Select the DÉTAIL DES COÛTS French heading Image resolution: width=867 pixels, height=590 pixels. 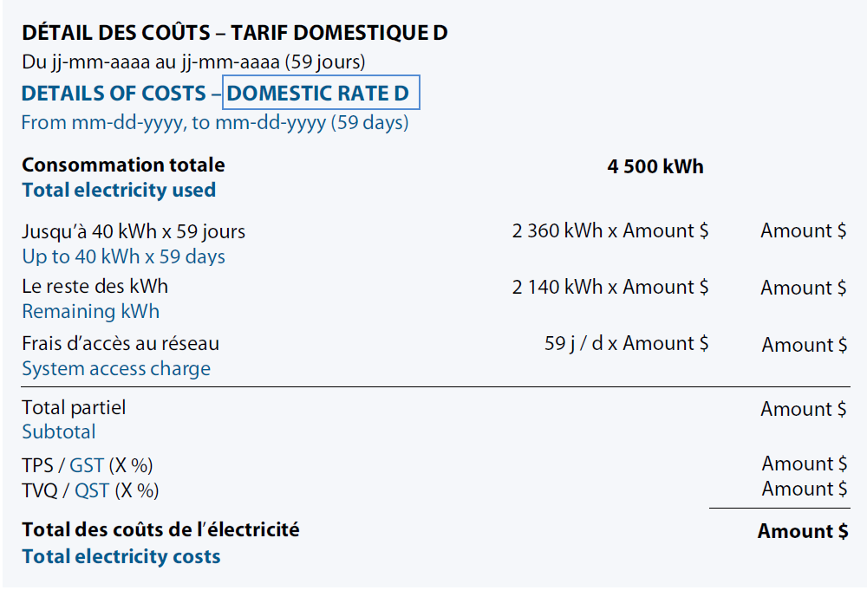pyautogui.click(x=234, y=34)
